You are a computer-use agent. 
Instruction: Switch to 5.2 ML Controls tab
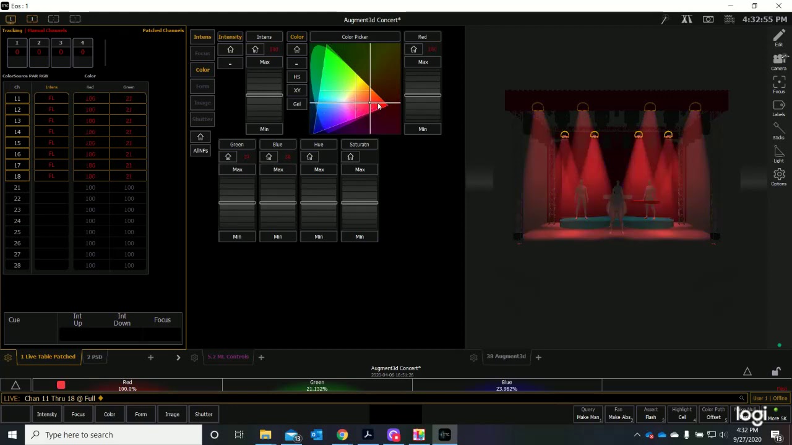228,357
